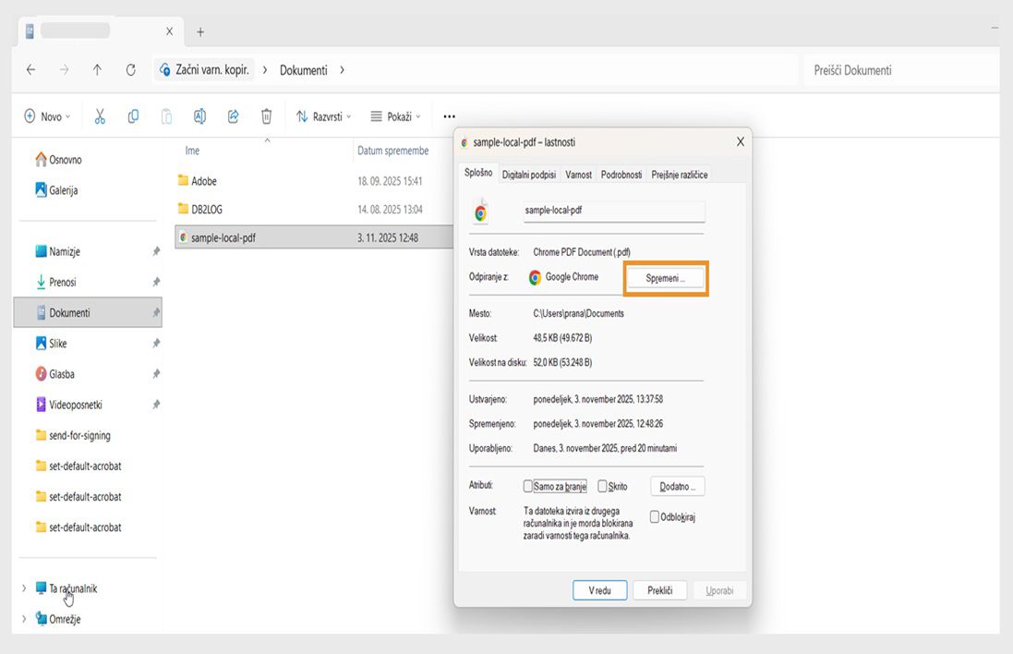Open the three-dots more options menu
Viewport: 1013px width, 654px height.
[449, 116]
